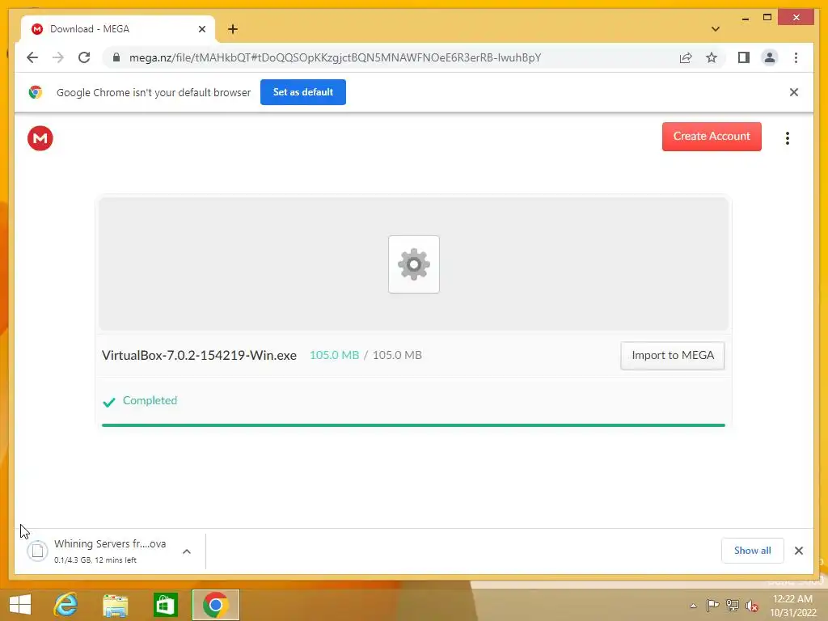Click the Create Account button
The image size is (828, 621).
(x=712, y=136)
